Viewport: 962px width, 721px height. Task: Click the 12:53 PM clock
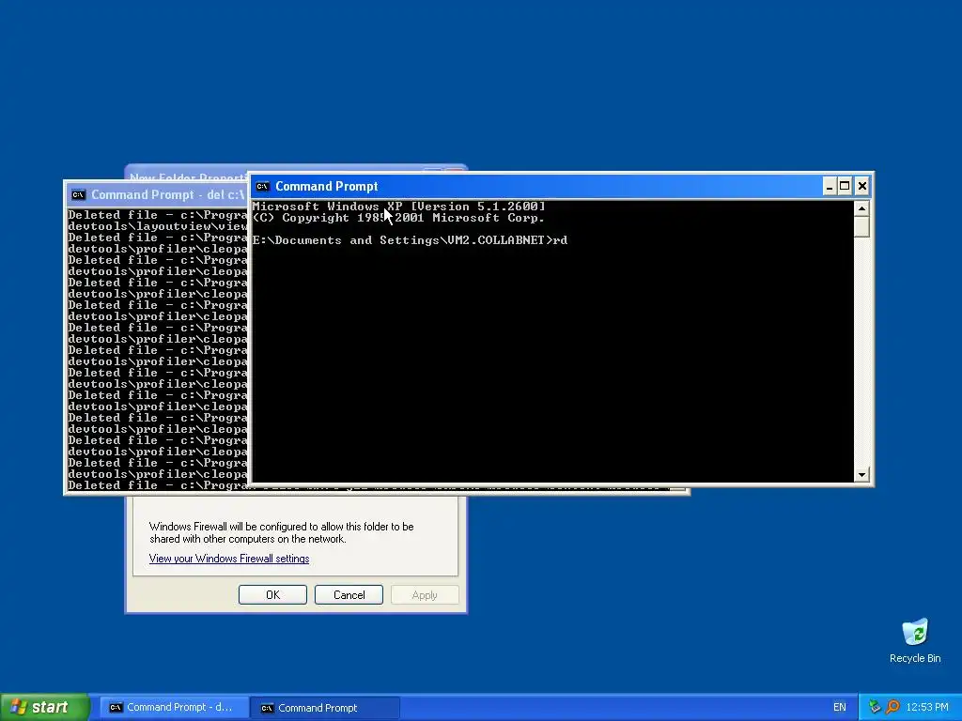click(x=927, y=708)
